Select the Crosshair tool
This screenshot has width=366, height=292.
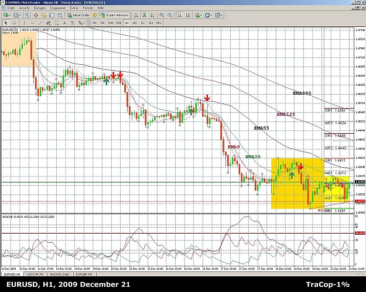14,23
